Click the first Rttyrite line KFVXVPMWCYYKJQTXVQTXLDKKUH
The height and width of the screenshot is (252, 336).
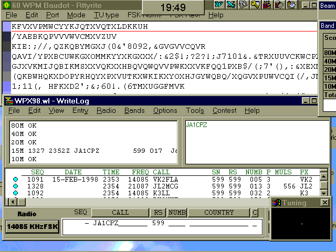[80, 27]
